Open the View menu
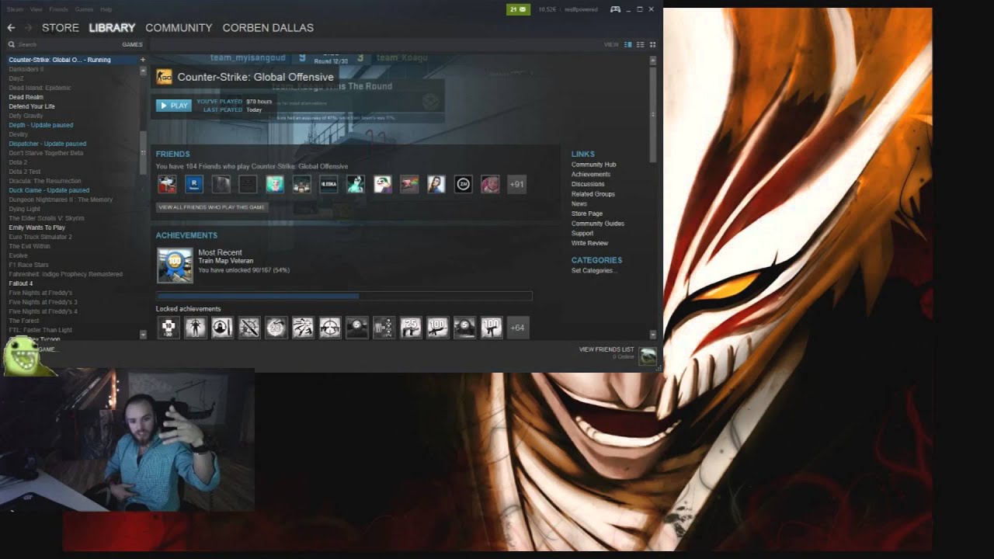The width and height of the screenshot is (994, 559). [x=36, y=9]
